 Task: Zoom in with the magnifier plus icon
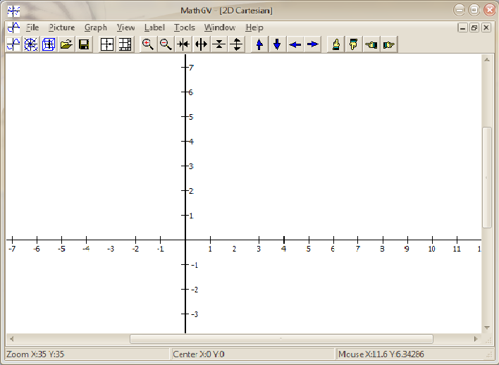point(148,44)
